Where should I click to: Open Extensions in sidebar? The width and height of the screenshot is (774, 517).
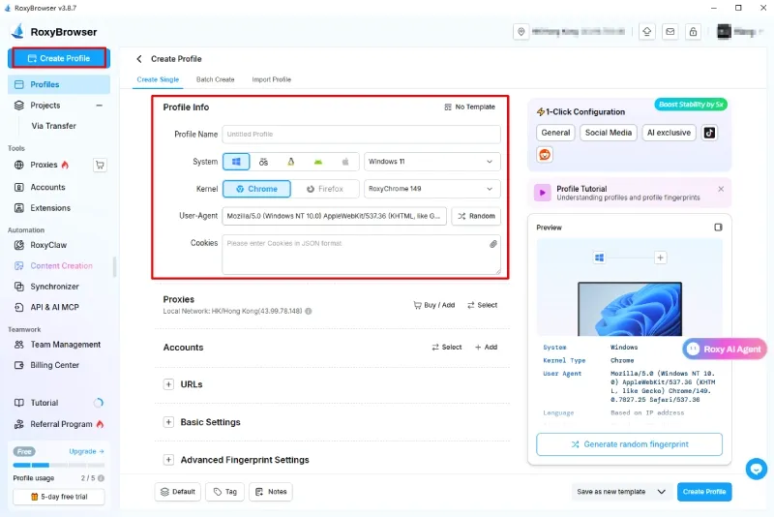[50, 208]
